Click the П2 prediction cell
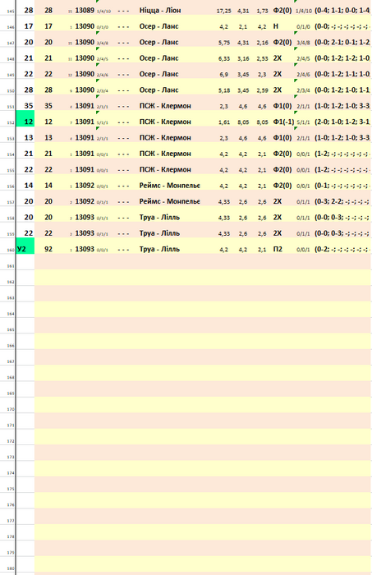Screen dimensions: 372x575 278,249
